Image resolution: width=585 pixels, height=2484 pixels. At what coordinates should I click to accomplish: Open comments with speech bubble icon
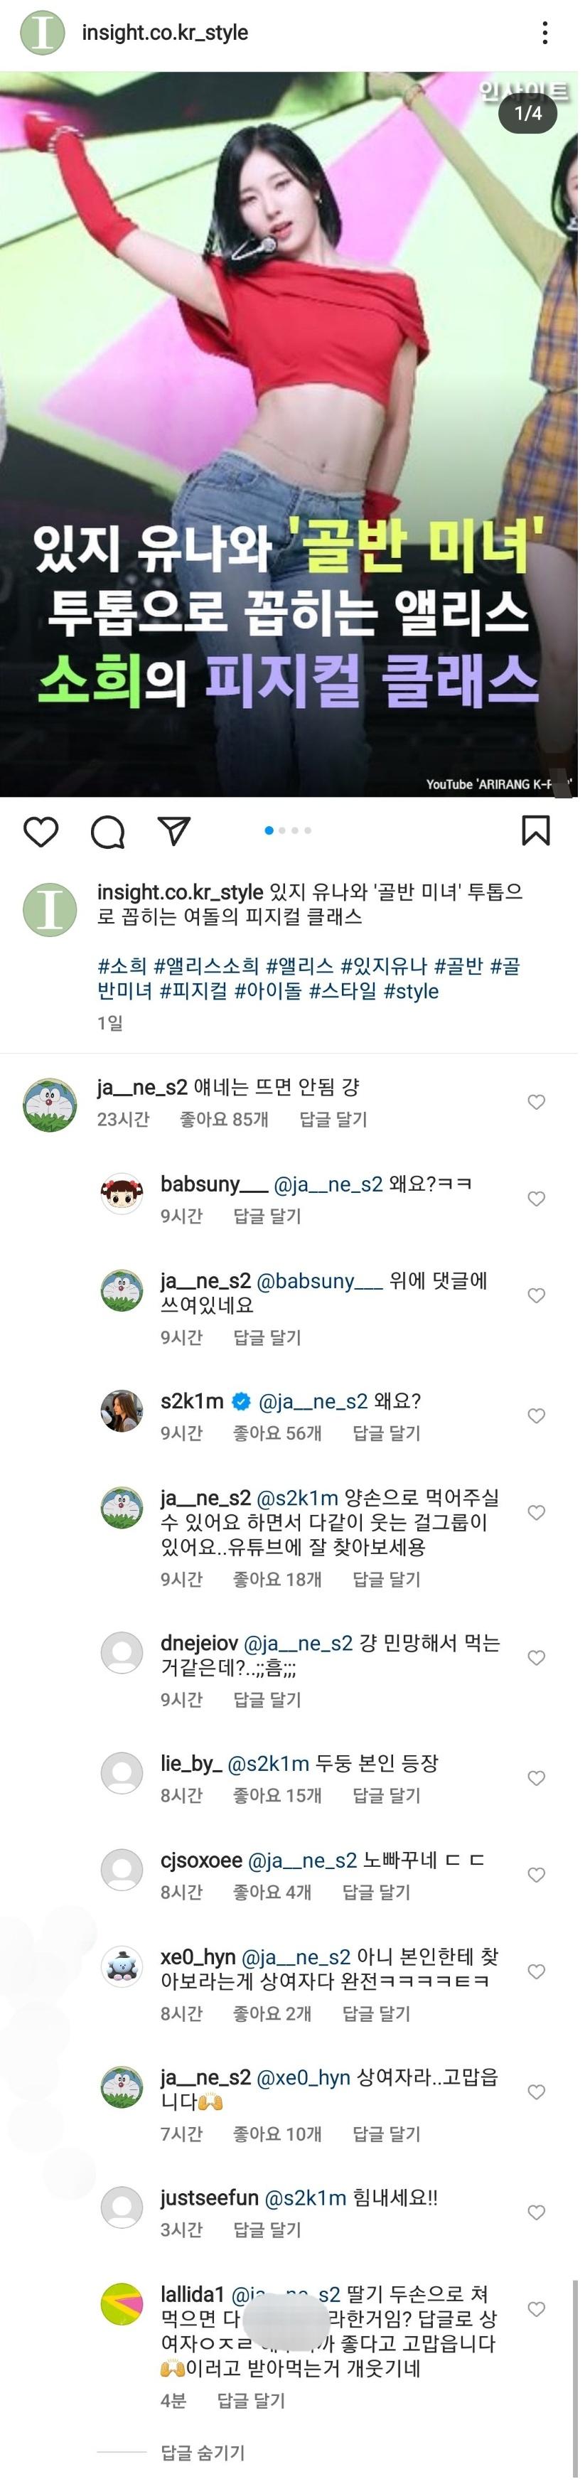[x=107, y=831]
